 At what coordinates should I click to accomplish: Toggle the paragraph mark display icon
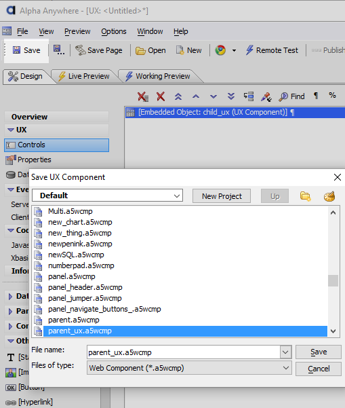pyautogui.click(x=316, y=96)
